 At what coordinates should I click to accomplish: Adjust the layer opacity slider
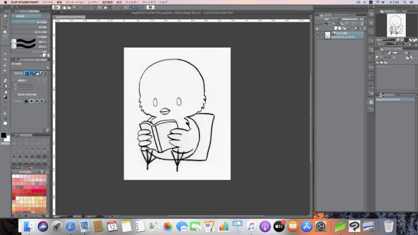pos(350,19)
